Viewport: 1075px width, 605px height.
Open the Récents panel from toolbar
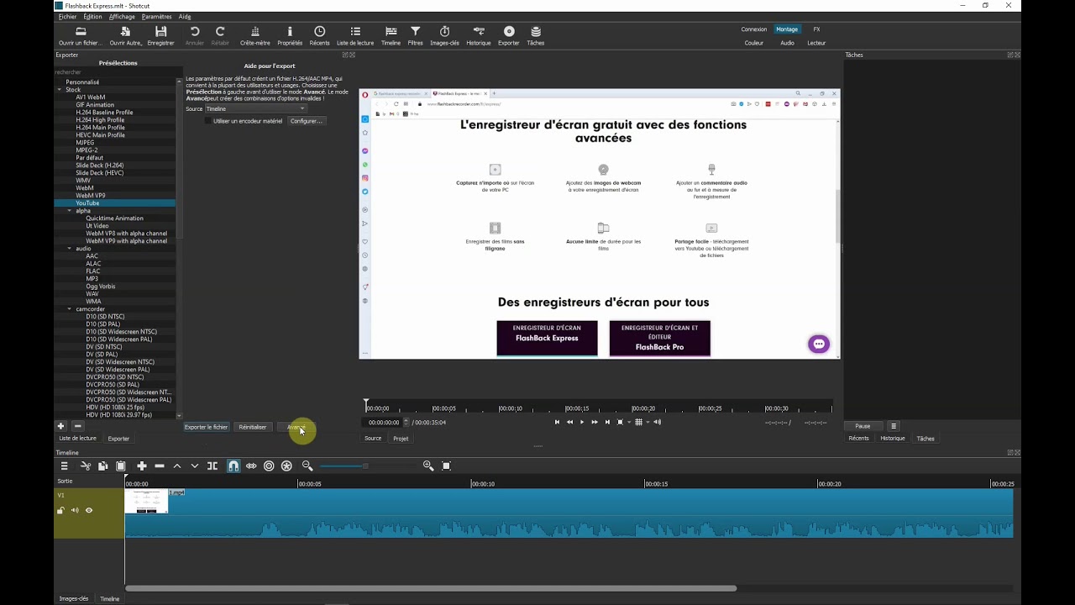[x=319, y=36]
